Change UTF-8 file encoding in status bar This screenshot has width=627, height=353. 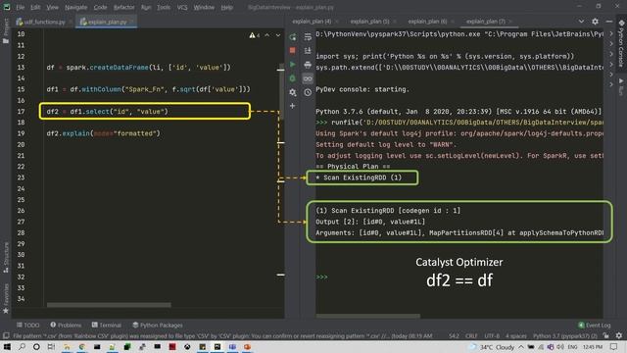coord(492,335)
